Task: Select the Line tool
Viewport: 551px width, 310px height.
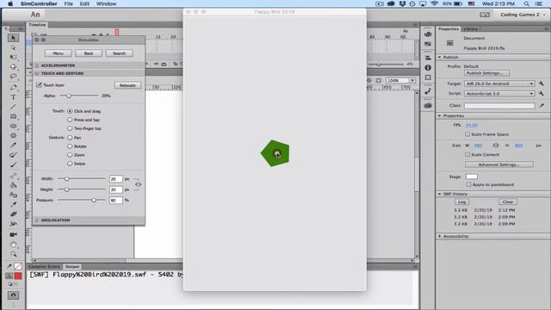Action: coord(14,107)
